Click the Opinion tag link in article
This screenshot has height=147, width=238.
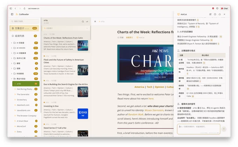159,87
